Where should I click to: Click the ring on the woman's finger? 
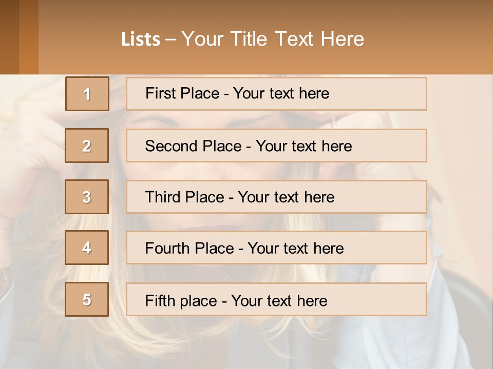334,122
